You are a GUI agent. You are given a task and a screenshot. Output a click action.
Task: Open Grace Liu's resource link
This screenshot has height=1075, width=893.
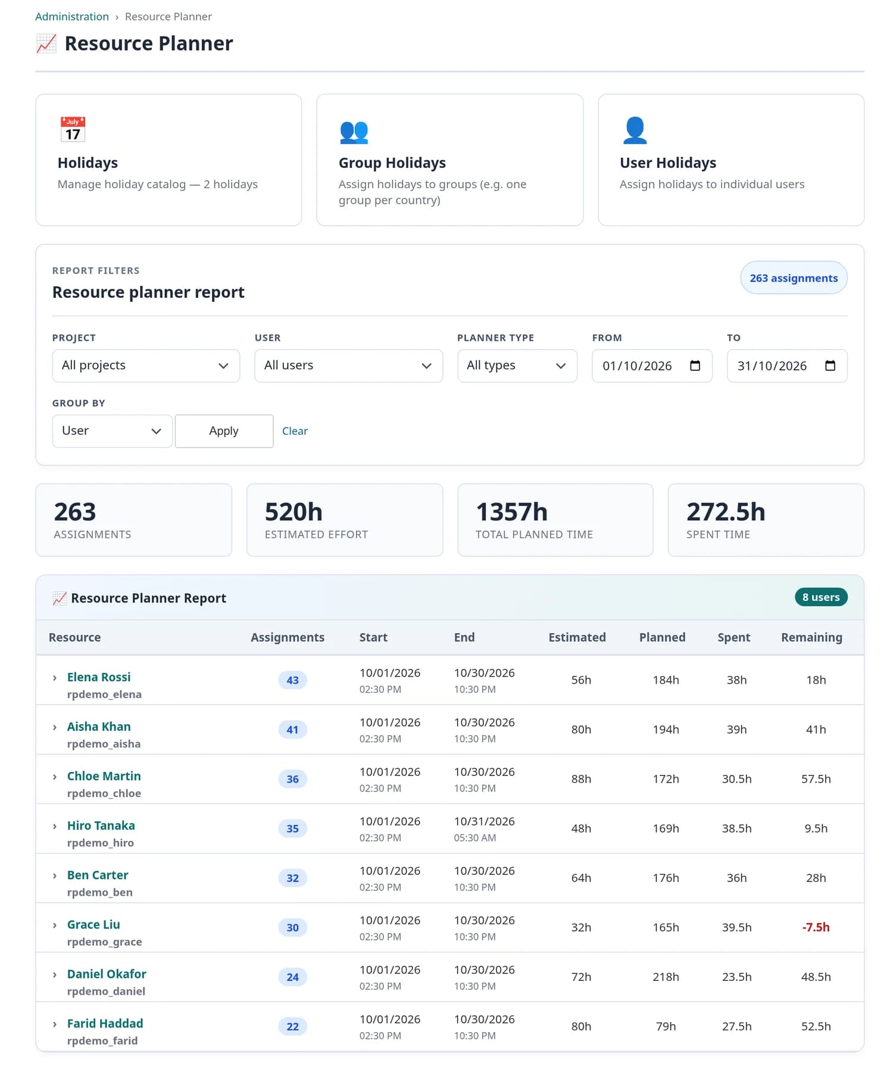(x=93, y=924)
